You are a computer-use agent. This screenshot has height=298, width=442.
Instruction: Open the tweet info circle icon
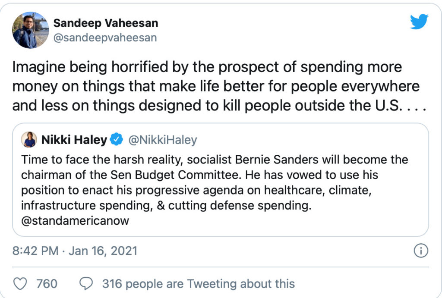point(420,251)
